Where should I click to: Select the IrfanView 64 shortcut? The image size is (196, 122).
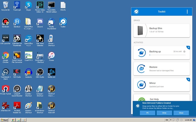[x=5, y=107]
